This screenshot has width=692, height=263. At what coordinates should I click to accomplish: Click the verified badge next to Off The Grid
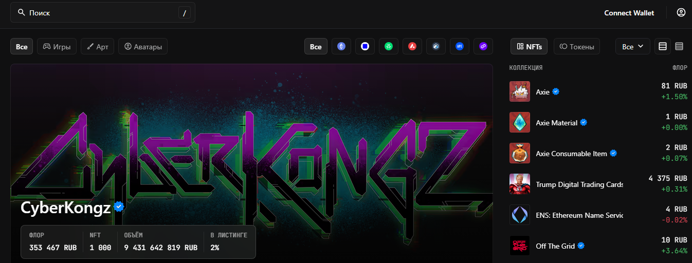581,246
